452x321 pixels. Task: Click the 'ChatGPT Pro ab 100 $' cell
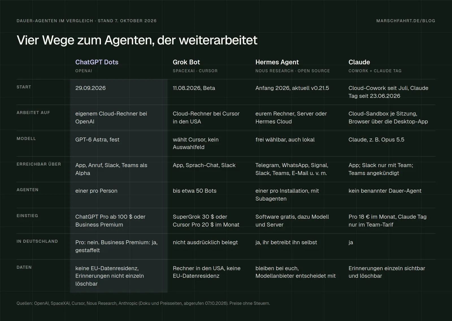click(x=110, y=221)
